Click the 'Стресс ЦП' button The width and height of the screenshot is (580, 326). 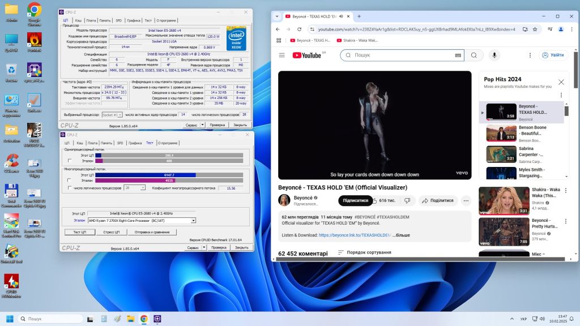[x=112, y=232]
